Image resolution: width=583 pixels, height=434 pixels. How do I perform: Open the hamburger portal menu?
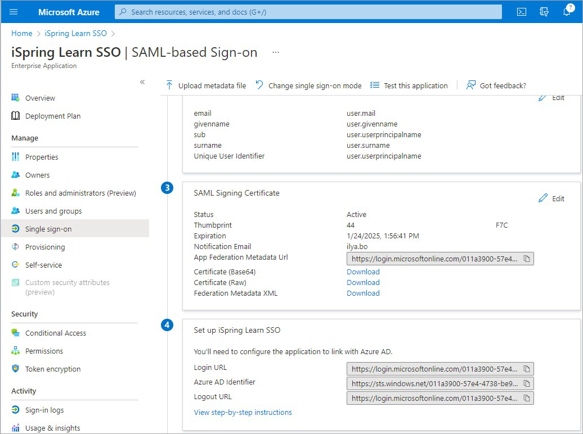pos(14,12)
